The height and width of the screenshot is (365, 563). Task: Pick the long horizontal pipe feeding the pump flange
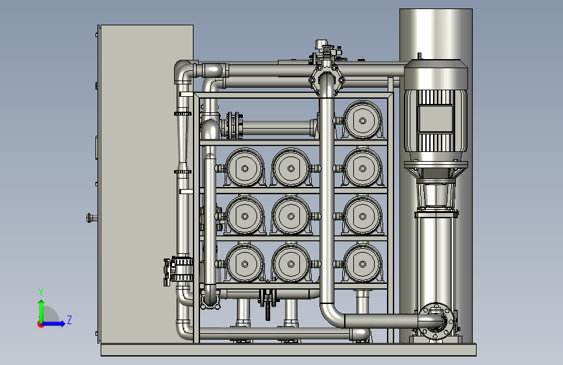tap(381, 321)
